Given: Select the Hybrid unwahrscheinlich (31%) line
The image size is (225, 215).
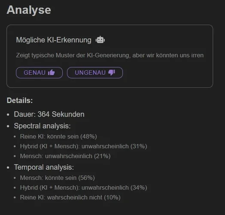Looking at the screenshot, I should (84, 146).
